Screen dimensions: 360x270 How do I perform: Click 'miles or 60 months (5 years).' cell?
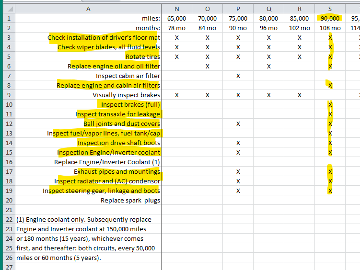(x=88, y=258)
